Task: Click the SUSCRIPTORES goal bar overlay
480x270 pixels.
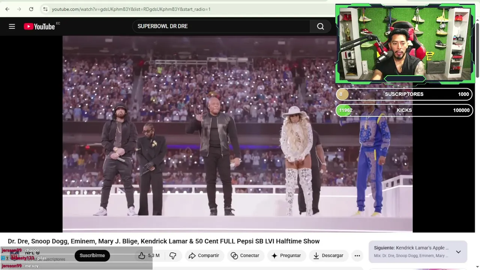Action: (404, 94)
